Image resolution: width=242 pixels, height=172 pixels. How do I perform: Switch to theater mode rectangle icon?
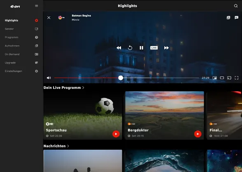(x=222, y=78)
